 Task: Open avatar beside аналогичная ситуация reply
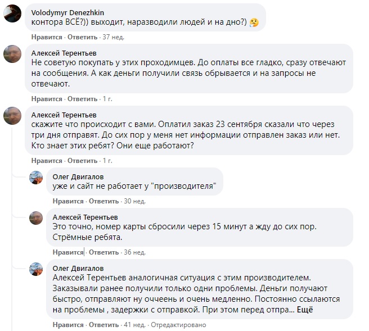pyautogui.click(x=37, y=269)
